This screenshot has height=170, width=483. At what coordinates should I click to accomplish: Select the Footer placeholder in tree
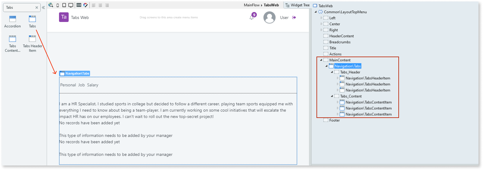334,120
